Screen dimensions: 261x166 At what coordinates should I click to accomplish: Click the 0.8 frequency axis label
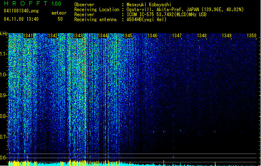click(3, 116)
